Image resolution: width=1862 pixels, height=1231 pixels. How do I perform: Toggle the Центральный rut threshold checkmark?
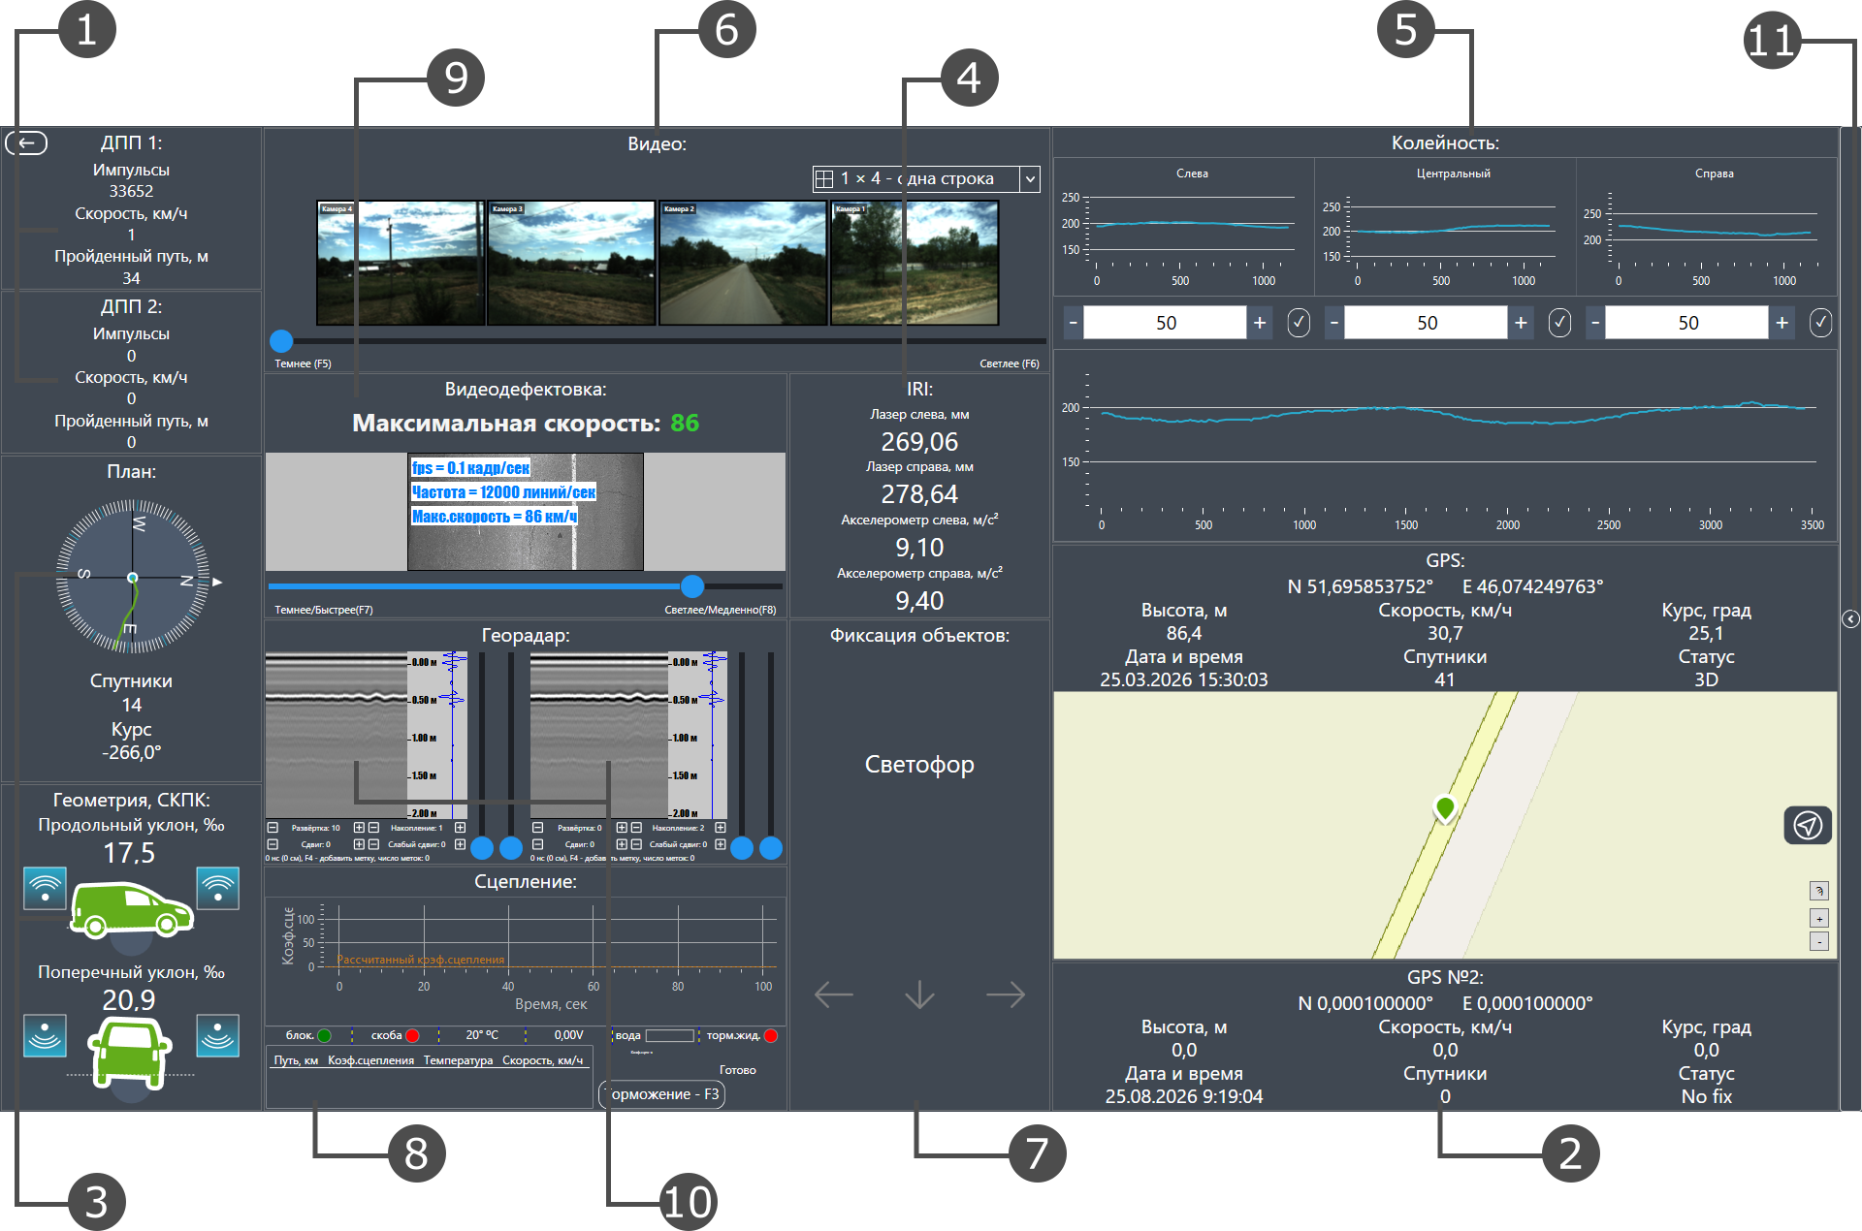[x=1559, y=323]
